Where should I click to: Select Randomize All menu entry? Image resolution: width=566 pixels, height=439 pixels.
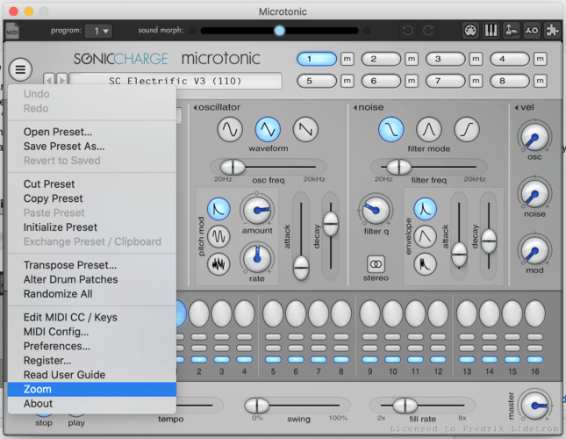91,294
